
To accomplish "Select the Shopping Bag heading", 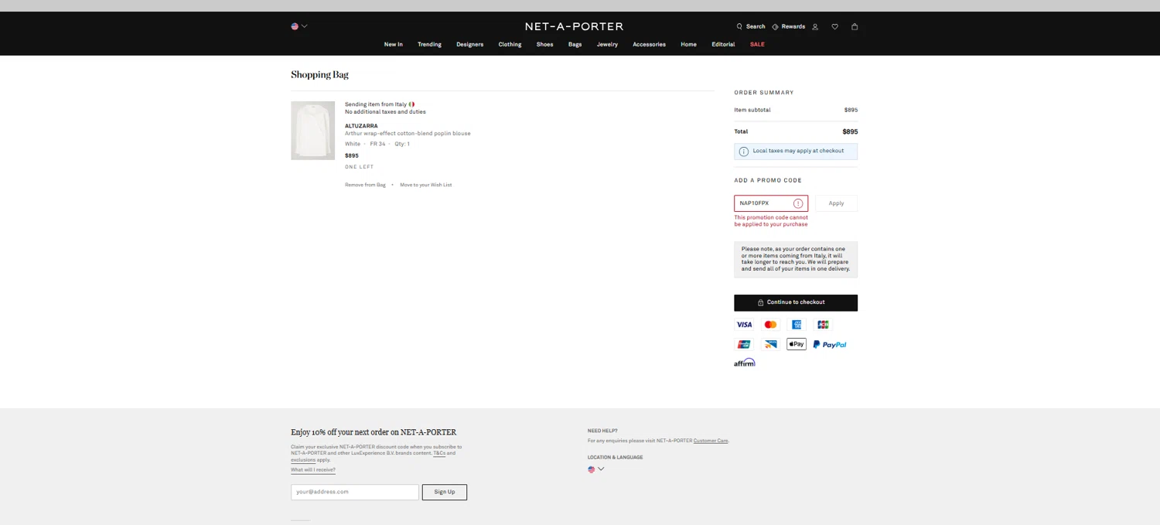I will pyautogui.click(x=319, y=75).
